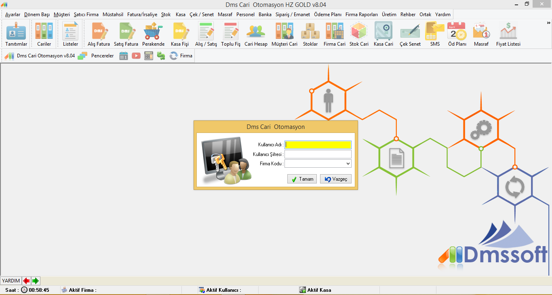Image resolution: width=552 pixels, height=295 pixels.
Task: Click the Aktif Firma status bar entry
Action: pyautogui.click(x=78, y=290)
